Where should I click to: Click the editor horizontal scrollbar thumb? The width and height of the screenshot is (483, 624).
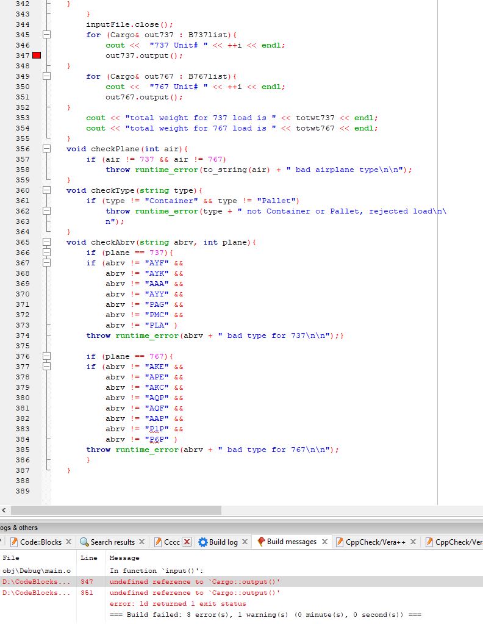[x=116, y=510]
